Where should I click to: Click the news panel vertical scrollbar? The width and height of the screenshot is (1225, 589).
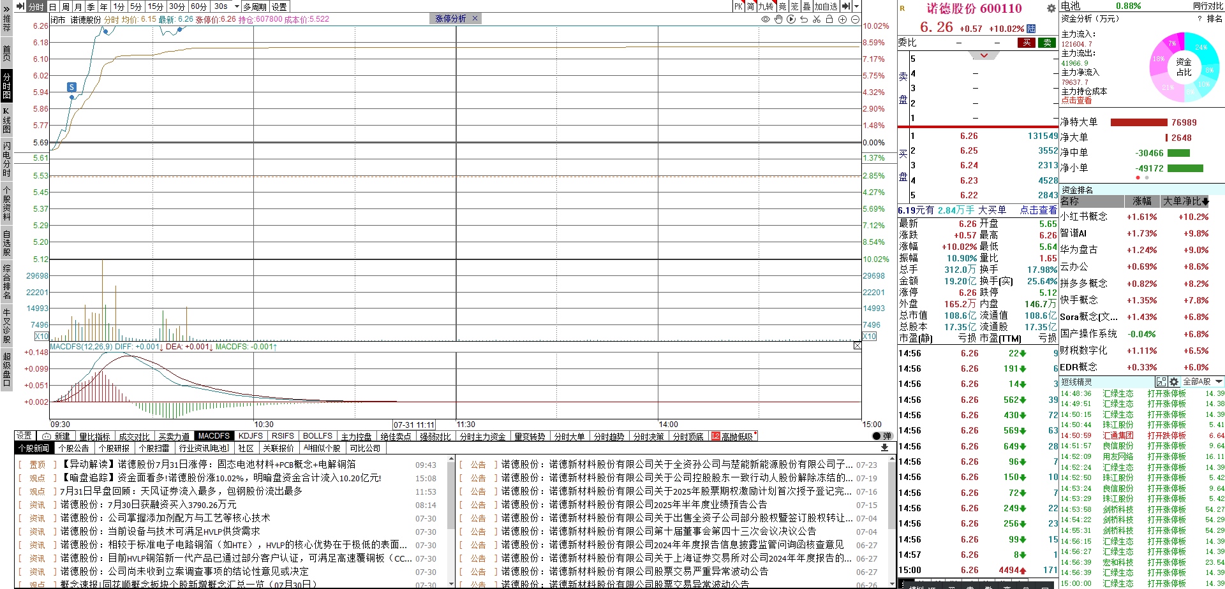point(450,520)
